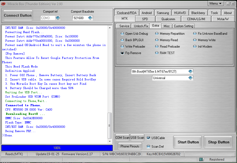The image size is (237, 163).
Task: Click the 'EMMC Size: 0x03A3E00000' log line
Action: point(24,118)
